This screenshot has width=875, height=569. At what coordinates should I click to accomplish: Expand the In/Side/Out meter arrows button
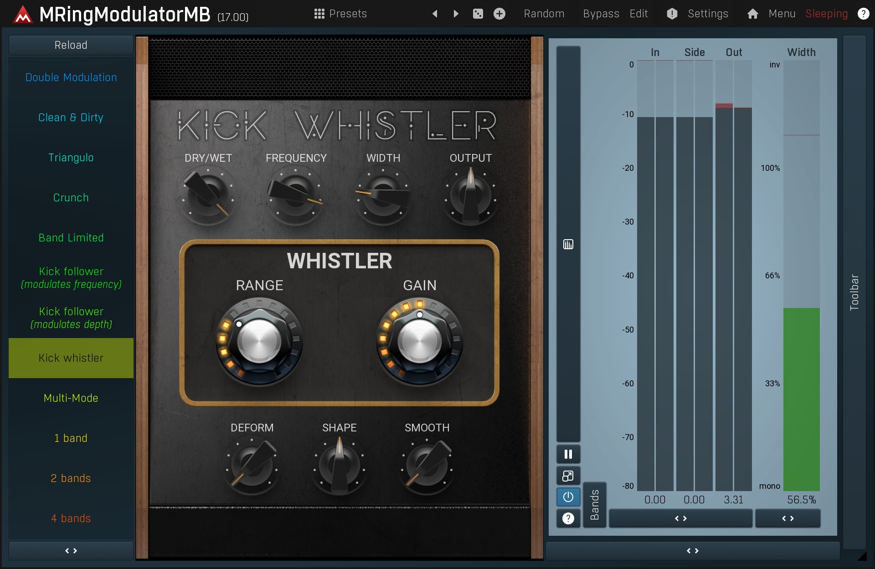coord(680,518)
